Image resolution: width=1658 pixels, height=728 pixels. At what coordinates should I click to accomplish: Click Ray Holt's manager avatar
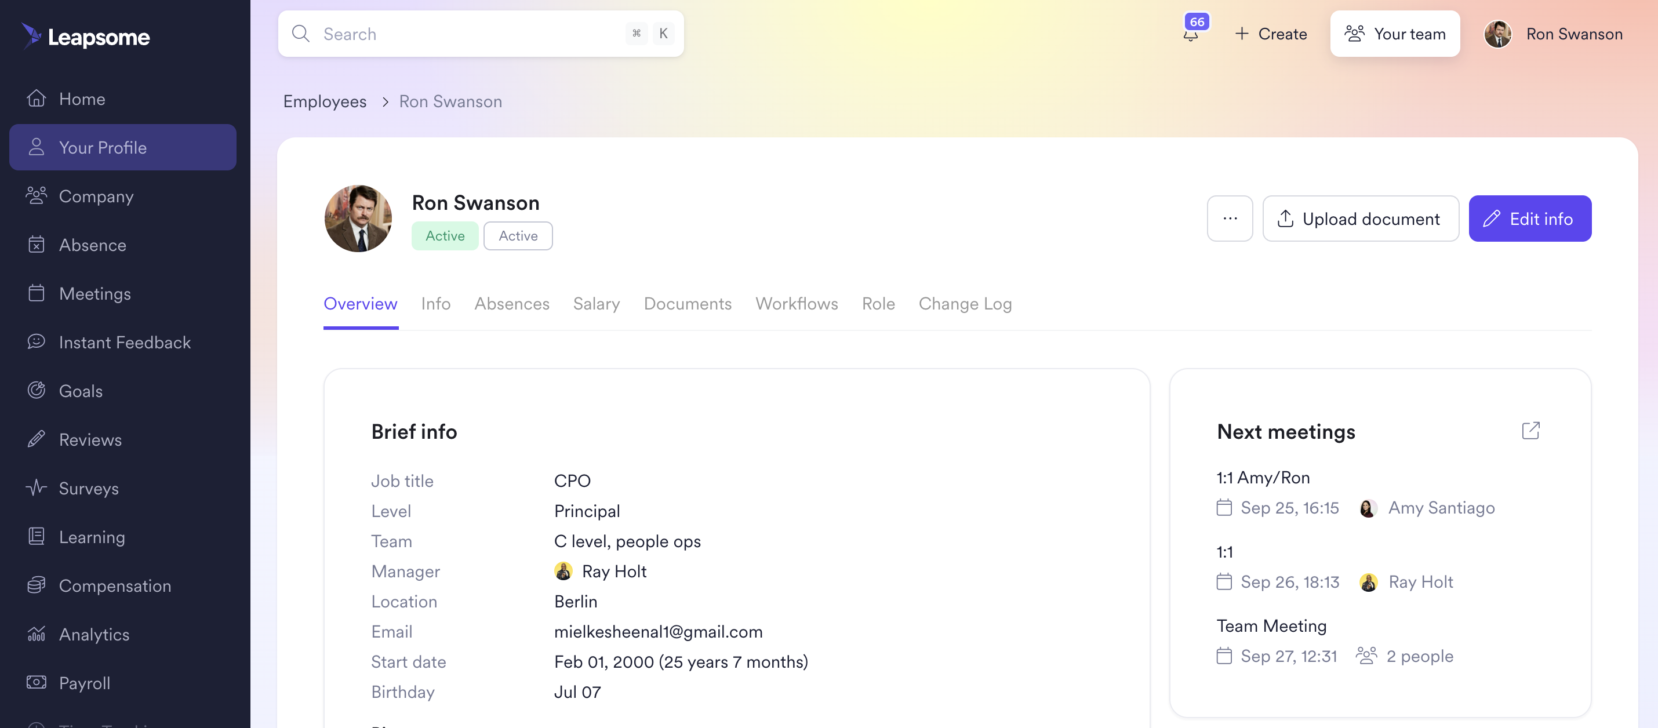click(563, 571)
